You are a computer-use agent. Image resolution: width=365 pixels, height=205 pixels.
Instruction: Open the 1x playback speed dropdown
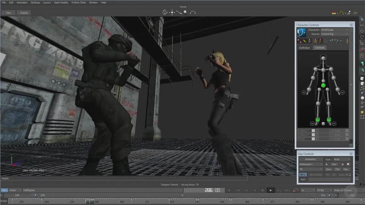[x=308, y=191]
